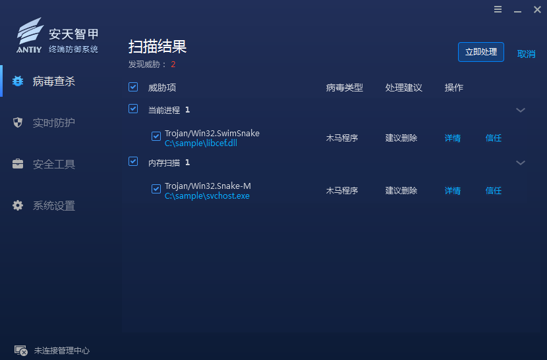This screenshot has width=547, height=360.
Task: Click the 立即处理 button
Action: (480, 52)
